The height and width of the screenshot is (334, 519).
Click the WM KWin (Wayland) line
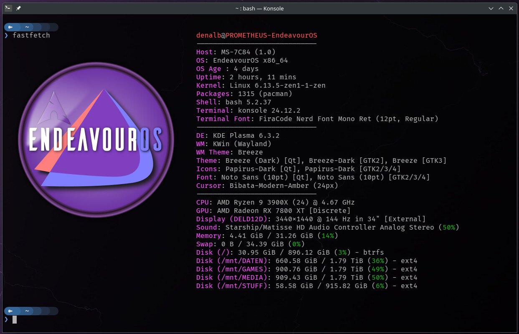[234, 144]
